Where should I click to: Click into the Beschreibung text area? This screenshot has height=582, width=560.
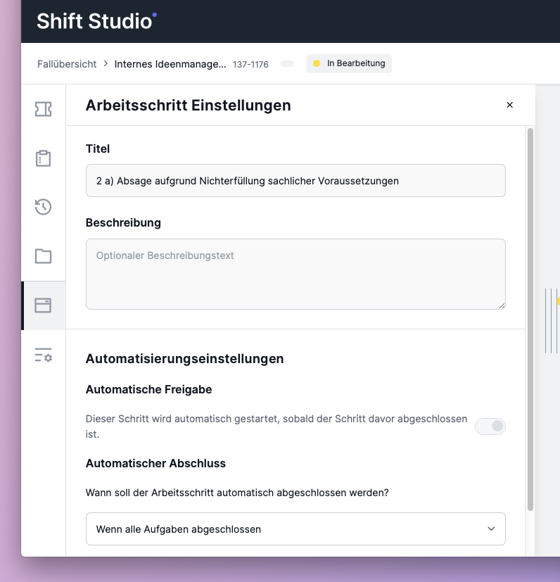[295, 274]
